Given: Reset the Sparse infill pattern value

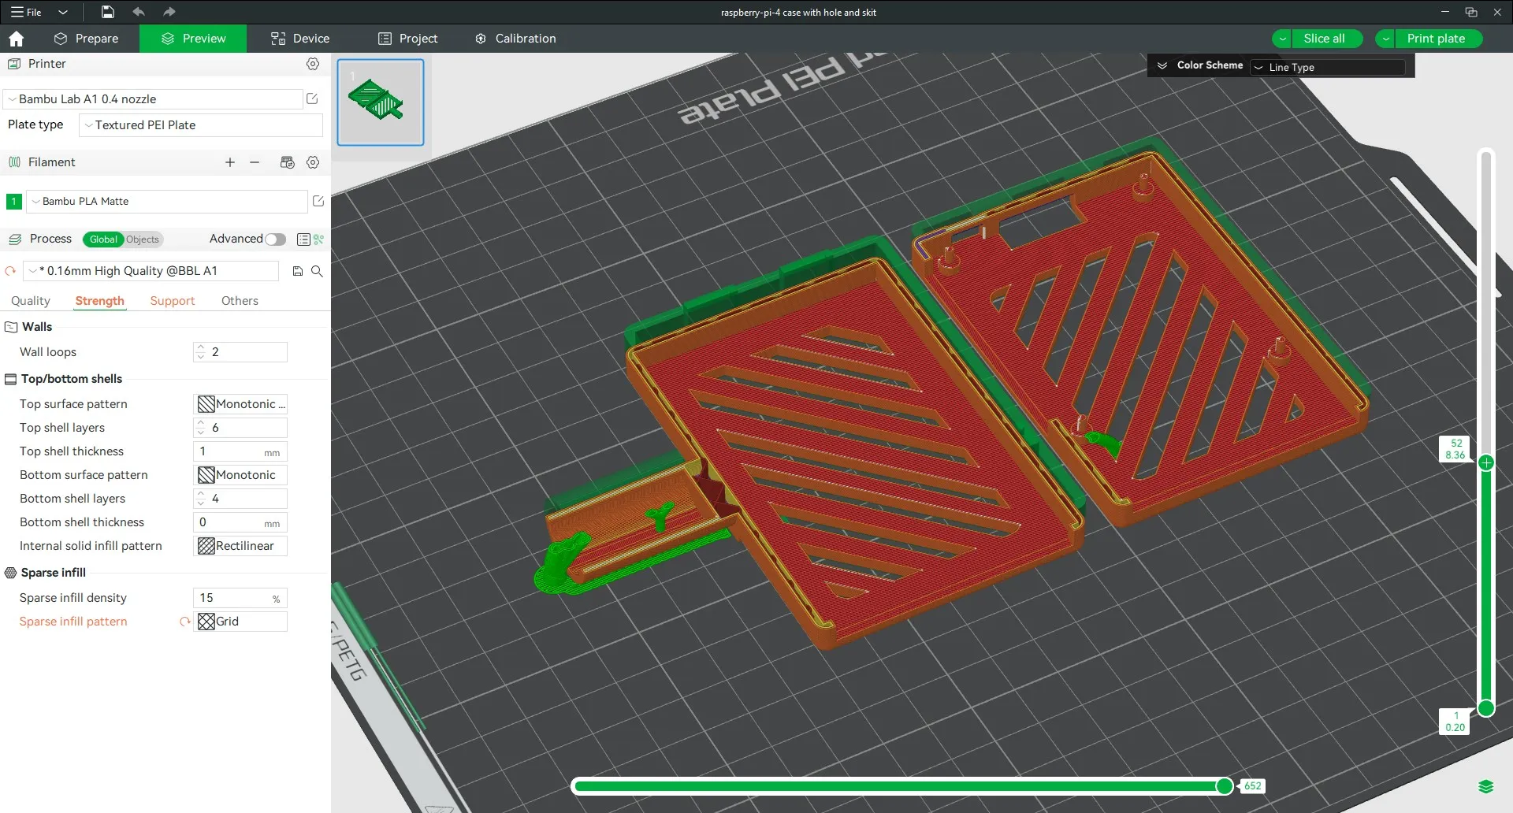Looking at the screenshot, I should 185,622.
